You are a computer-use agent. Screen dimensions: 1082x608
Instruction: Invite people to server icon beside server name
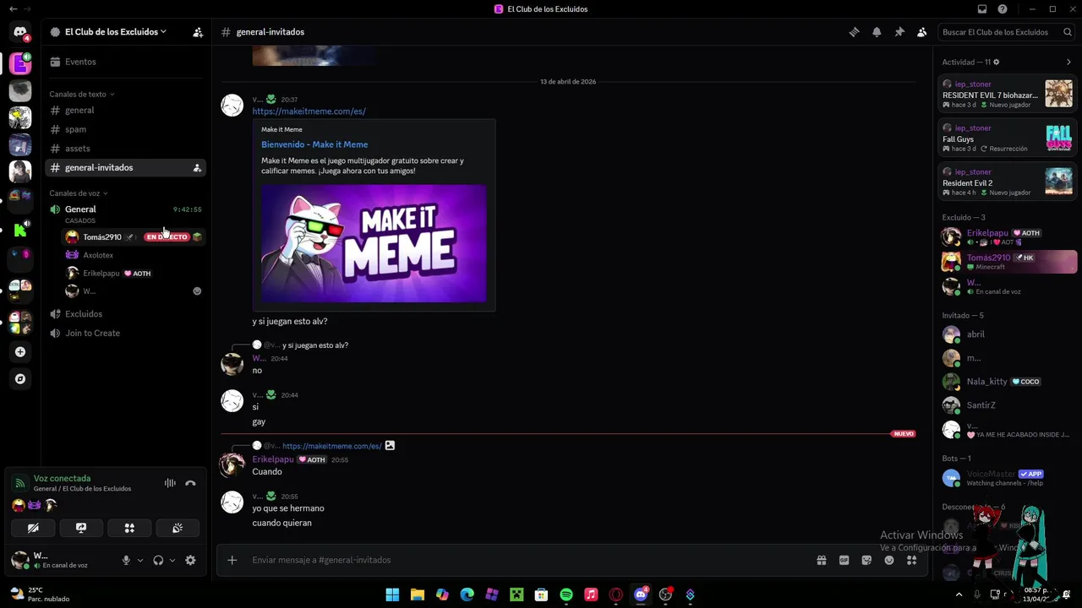pos(198,32)
